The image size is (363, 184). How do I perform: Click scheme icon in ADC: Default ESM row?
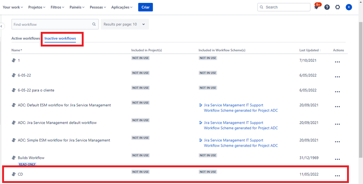point(201,105)
